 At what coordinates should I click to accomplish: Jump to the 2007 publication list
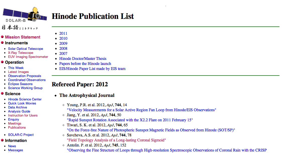pos(63,54)
